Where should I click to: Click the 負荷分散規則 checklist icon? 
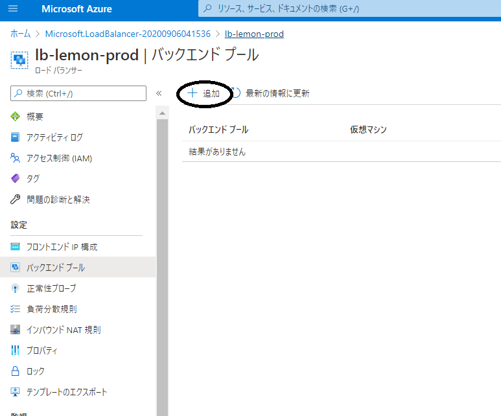tap(15, 308)
